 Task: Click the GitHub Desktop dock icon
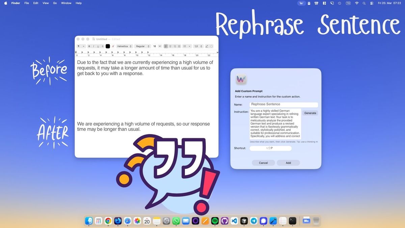pos(224,221)
